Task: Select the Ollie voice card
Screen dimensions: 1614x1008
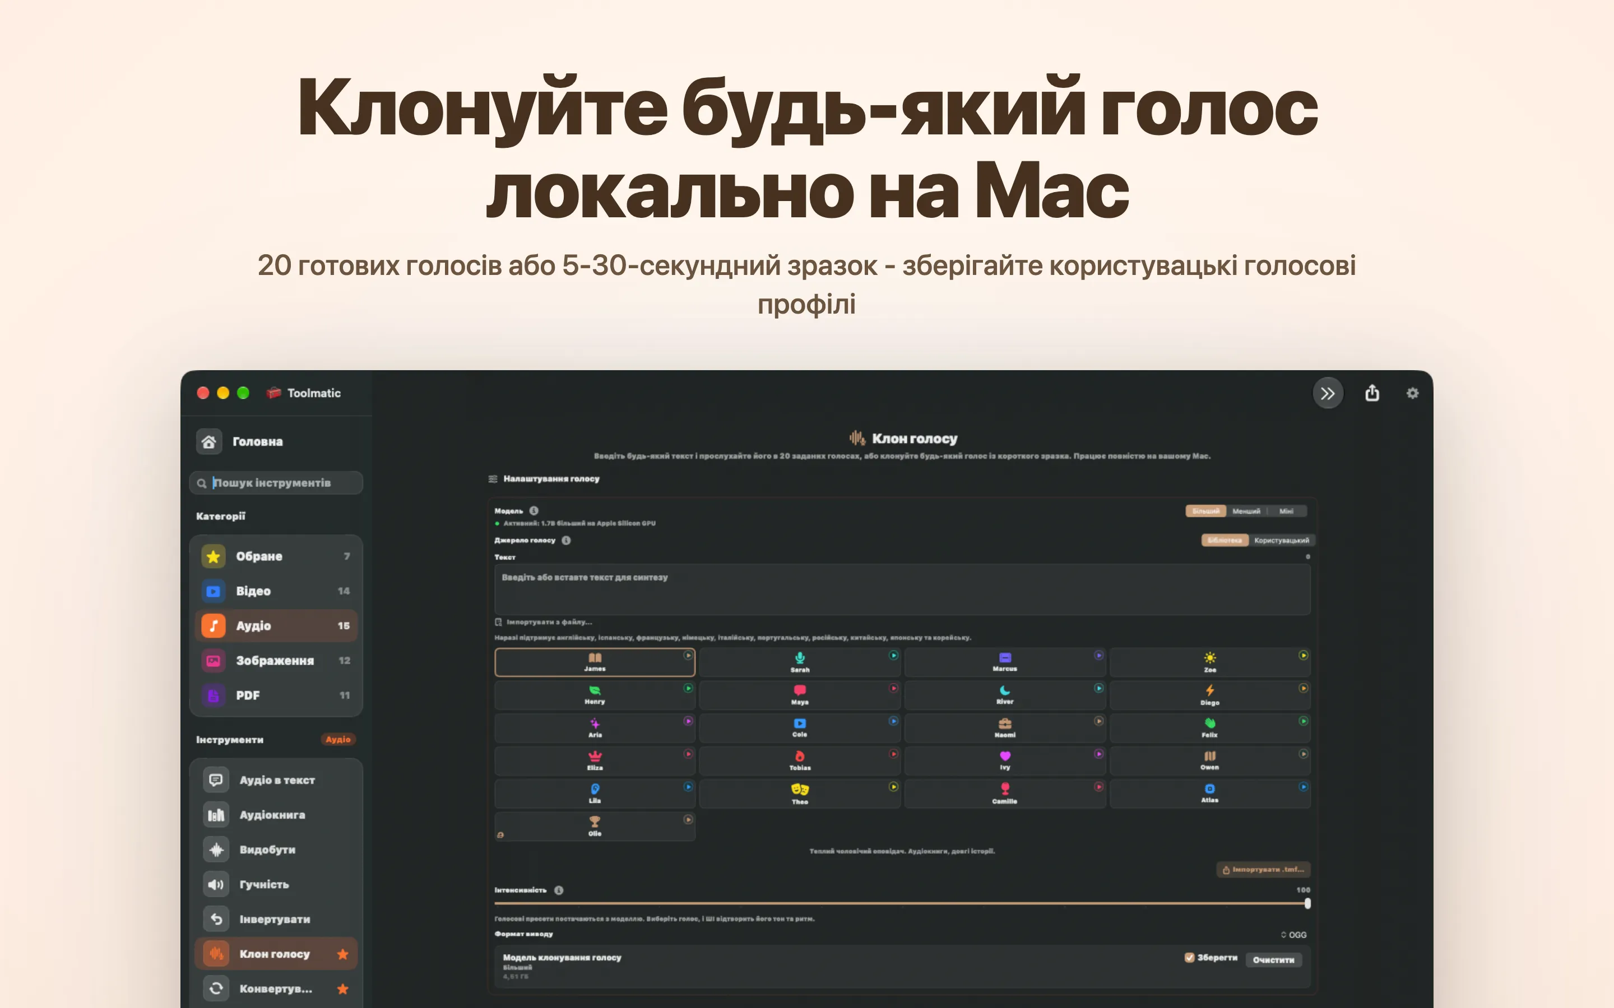Action: (594, 826)
